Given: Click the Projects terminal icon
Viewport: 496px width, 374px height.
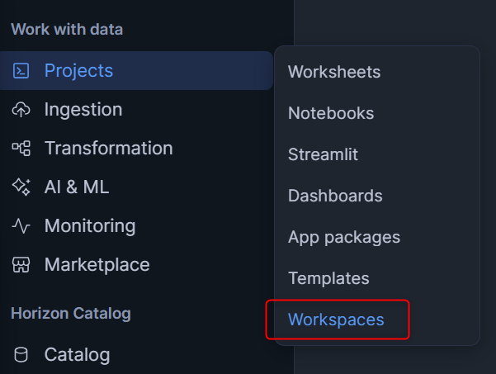Looking at the screenshot, I should (x=21, y=71).
